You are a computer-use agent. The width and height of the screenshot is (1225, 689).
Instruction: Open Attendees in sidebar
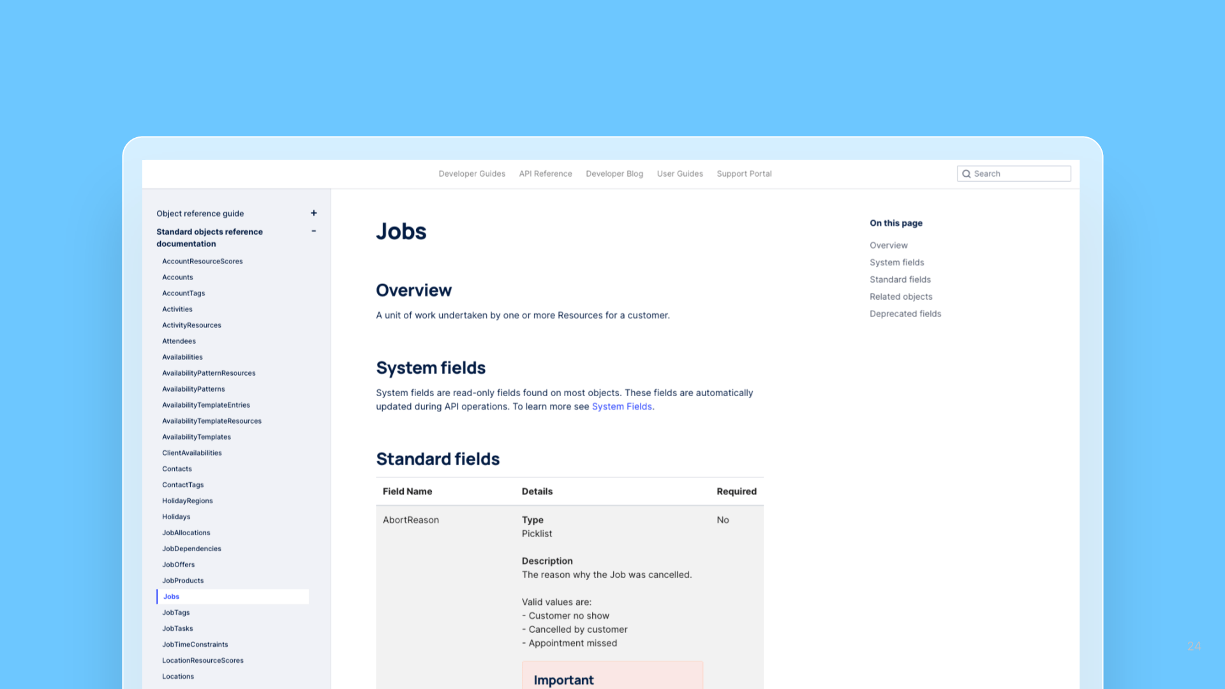179,341
